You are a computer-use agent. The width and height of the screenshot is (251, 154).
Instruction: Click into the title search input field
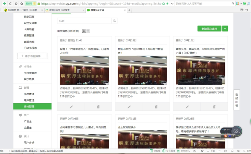[84, 21]
